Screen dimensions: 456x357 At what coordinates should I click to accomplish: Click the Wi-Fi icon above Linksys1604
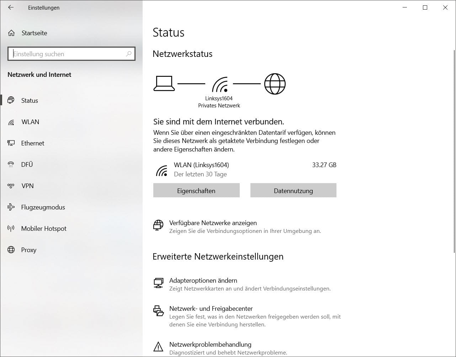coord(220,84)
